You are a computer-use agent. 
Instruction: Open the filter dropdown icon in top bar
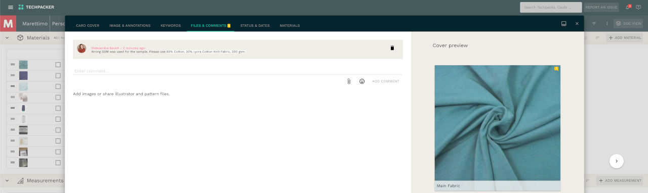pyautogui.click(x=594, y=24)
